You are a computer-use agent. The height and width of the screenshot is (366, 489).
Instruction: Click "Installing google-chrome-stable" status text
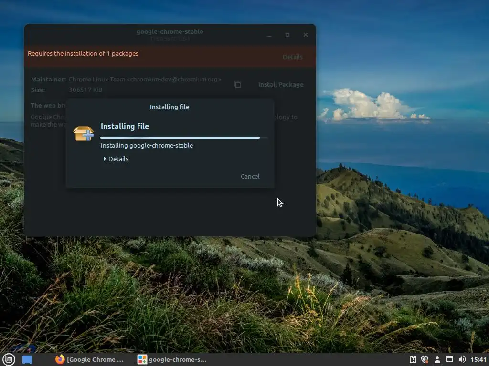point(147,146)
